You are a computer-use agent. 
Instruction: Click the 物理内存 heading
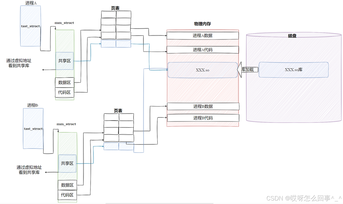203,24
